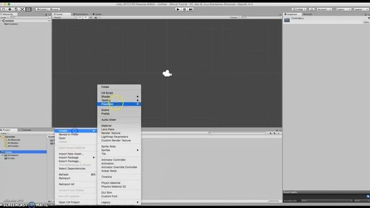Switch to the Services tab
The width and height of the screenshot is (370, 208).
[x=308, y=14]
